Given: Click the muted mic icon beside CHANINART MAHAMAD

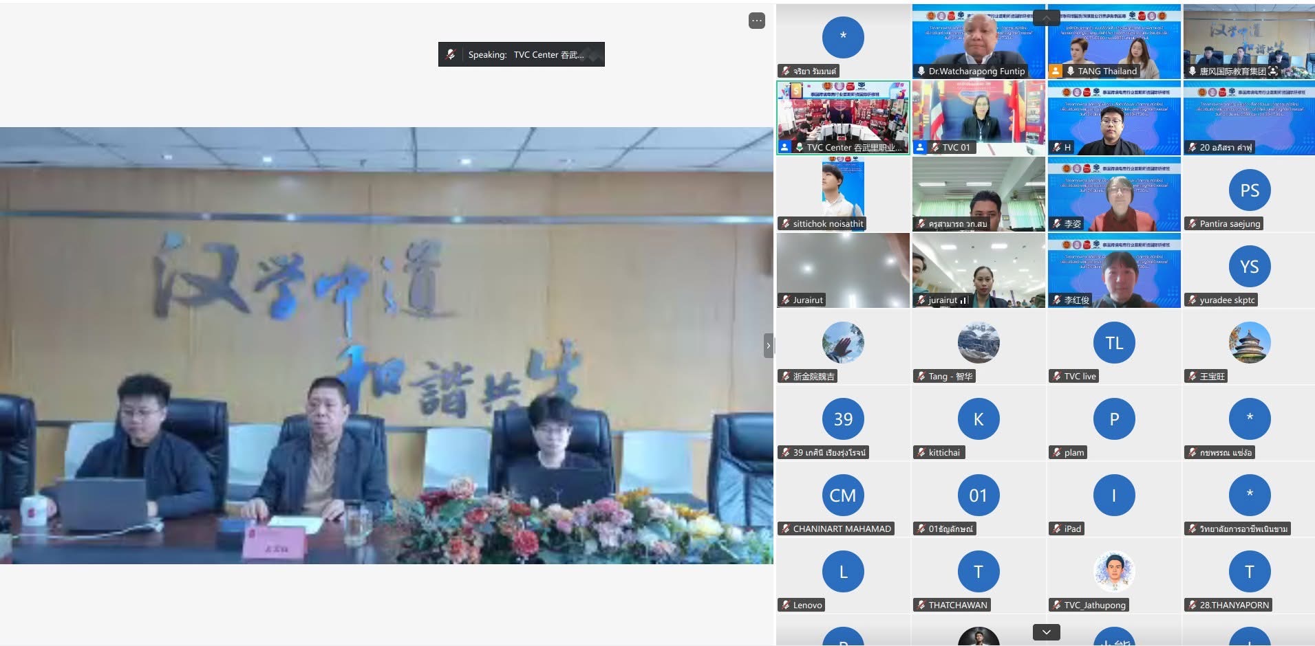Looking at the screenshot, I should 785,528.
